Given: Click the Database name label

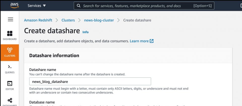Looking at the screenshot, I should click(42, 102).
